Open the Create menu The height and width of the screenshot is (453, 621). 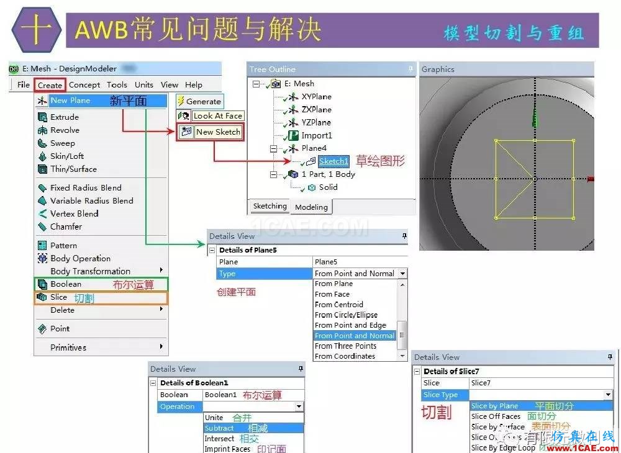(x=50, y=85)
